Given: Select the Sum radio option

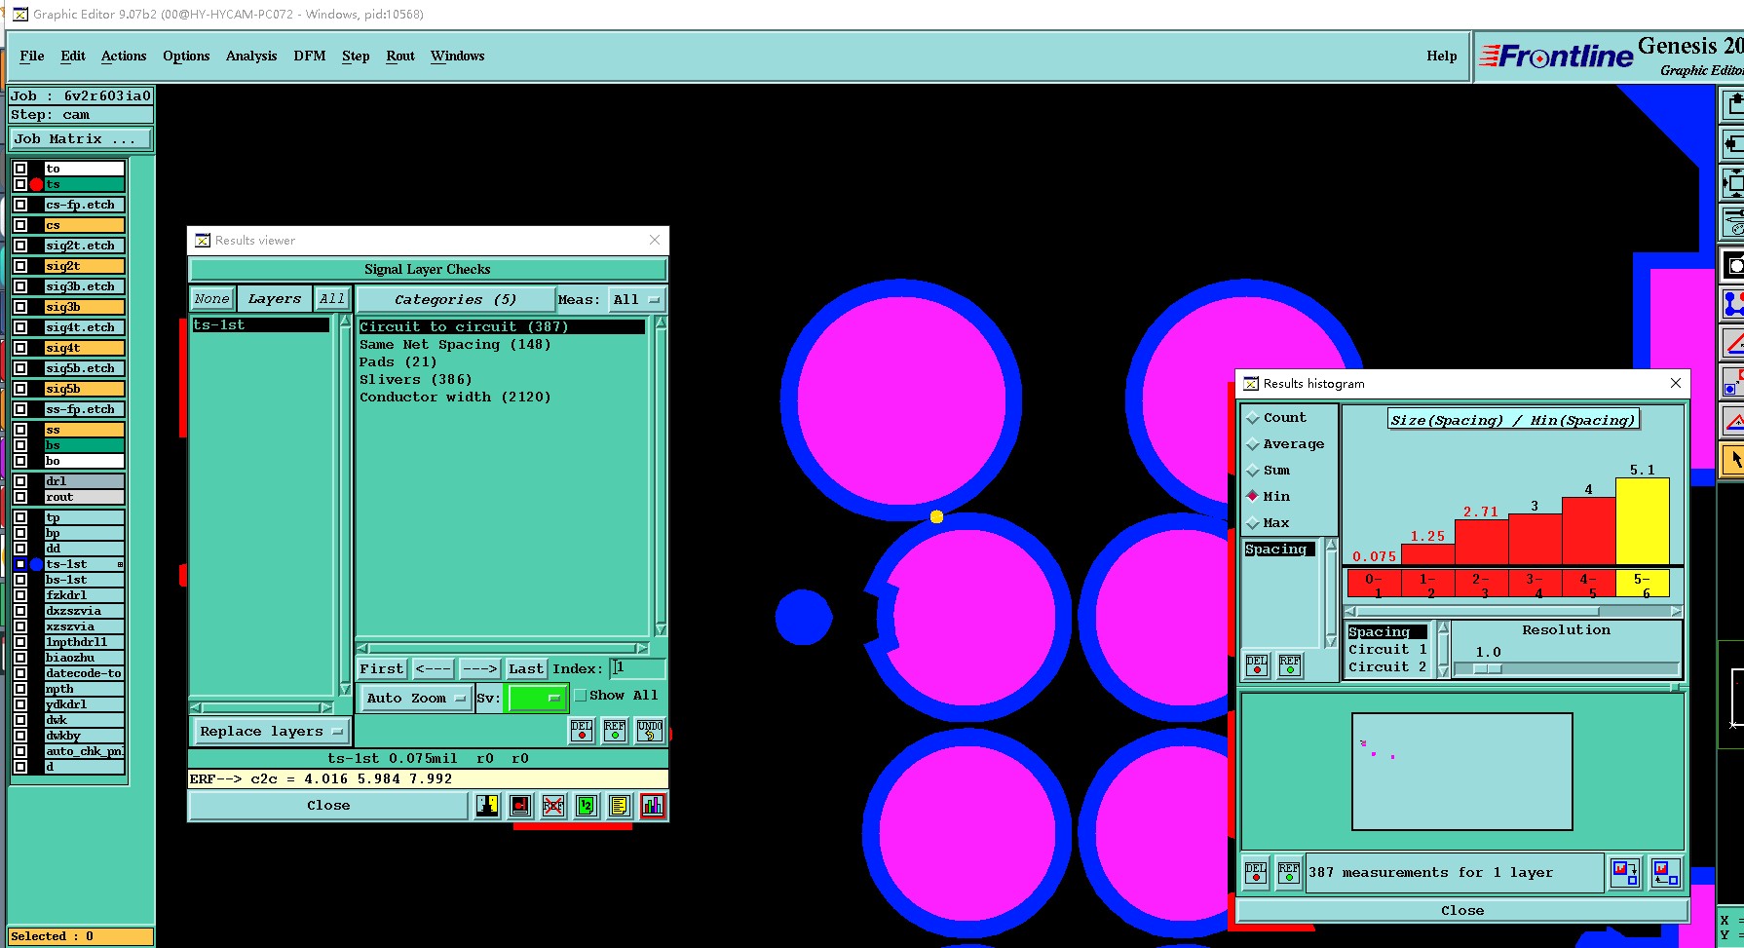Looking at the screenshot, I should pyautogui.click(x=1253, y=471).
